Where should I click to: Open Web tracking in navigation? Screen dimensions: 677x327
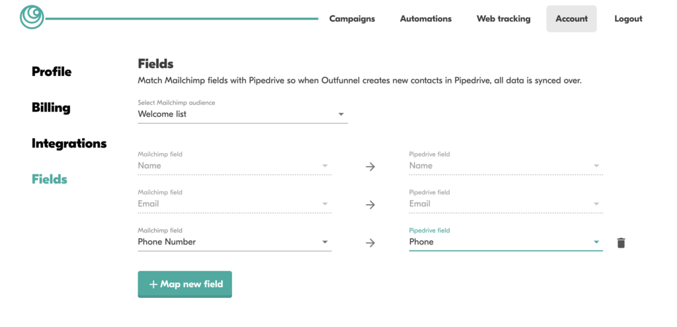click(x=503, y=18)
